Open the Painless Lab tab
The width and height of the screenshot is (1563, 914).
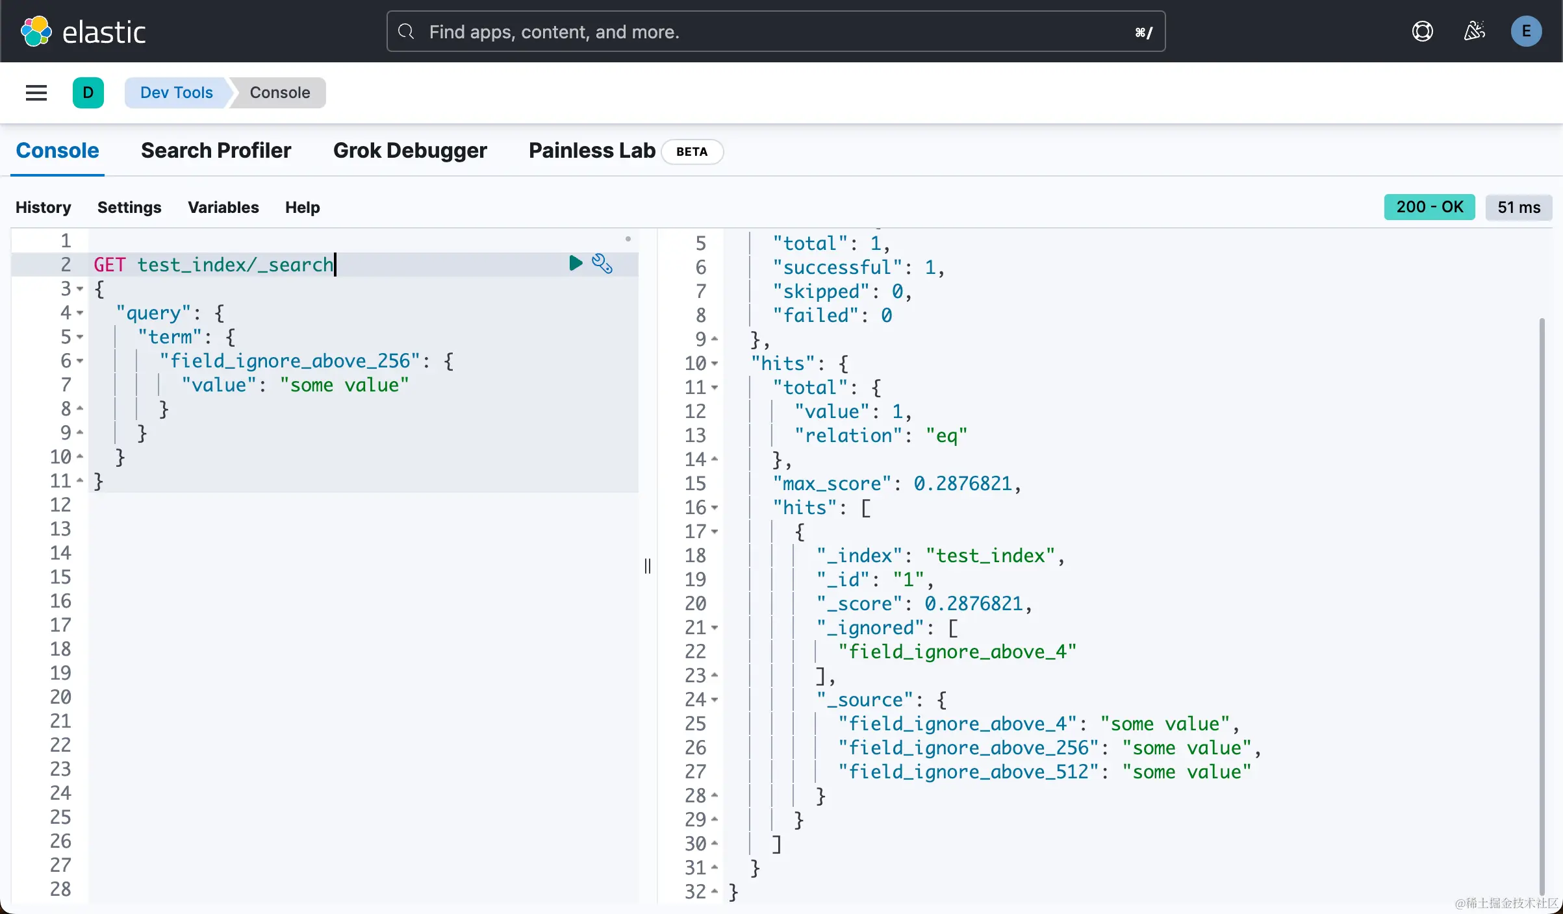click(592, 151)
